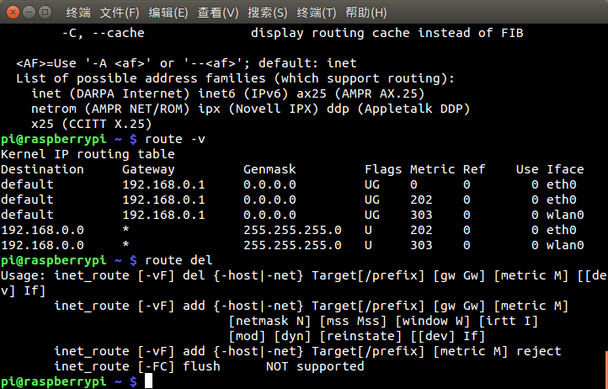Image resolution: width=608 pixels, height=389 pixels.
Task: Click the orange scrollbar handle at right edge
Action: [x=606, y=370]
